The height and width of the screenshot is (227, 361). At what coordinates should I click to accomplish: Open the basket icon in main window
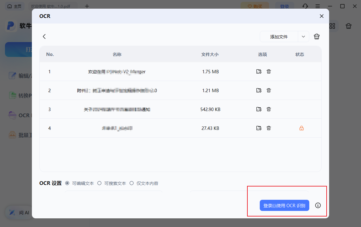pyautogui.click(x=349, y=26)
